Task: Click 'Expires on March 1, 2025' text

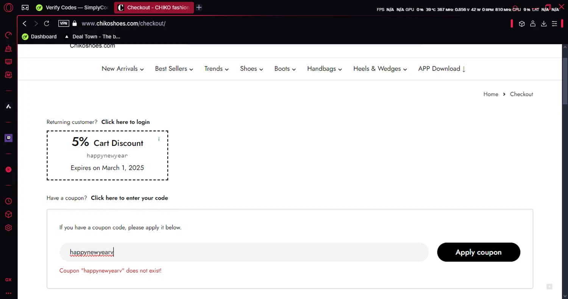Action: click(x=107, y=168)
